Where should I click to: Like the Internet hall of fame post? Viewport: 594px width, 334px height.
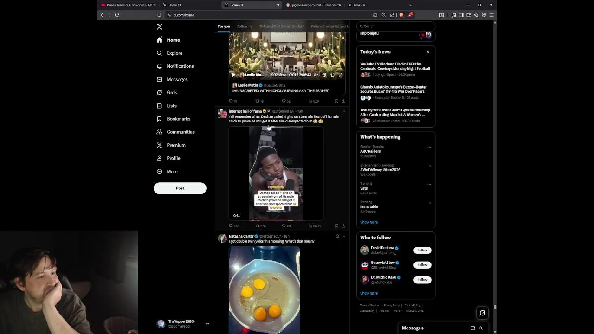click(x=287, y=226)
